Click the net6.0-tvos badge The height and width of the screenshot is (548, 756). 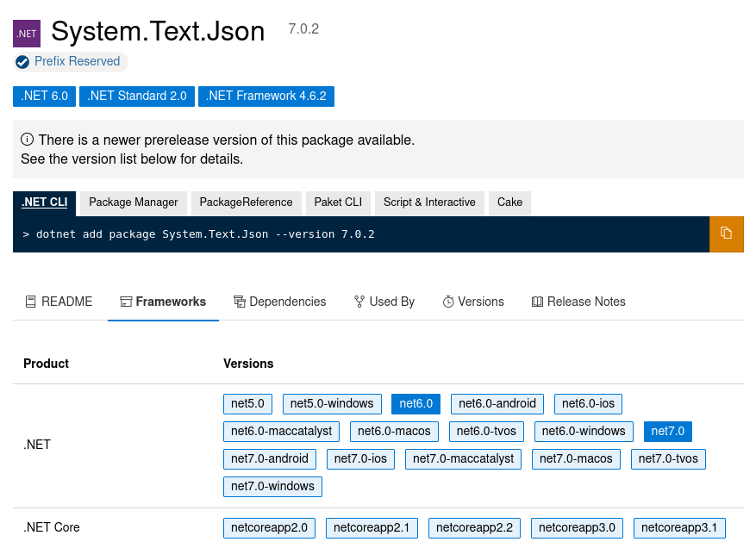486,432
